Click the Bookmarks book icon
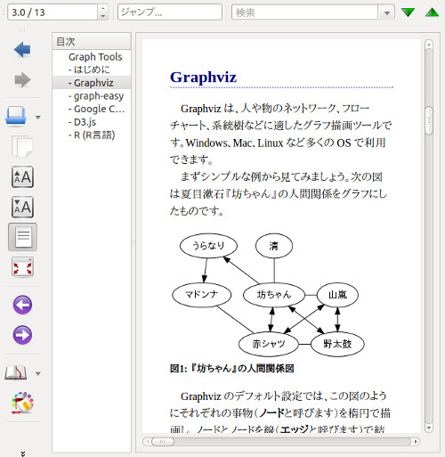Image resolution: width=445 pixels, height=457 pixels. (16, 372)
